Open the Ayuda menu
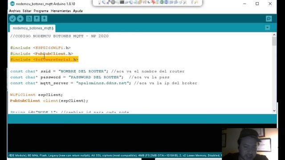This screenshot has width=285, height=160. point(78,11)
